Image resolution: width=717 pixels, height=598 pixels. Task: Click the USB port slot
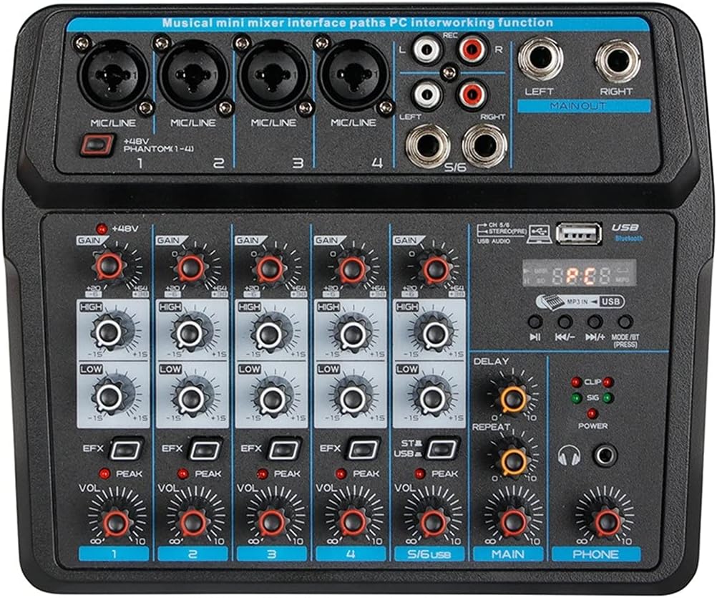[x=577, y=235]
